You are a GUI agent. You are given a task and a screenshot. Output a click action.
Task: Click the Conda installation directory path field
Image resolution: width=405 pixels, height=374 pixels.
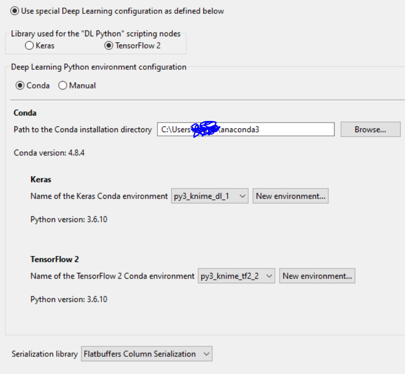(x=245, y=129)
